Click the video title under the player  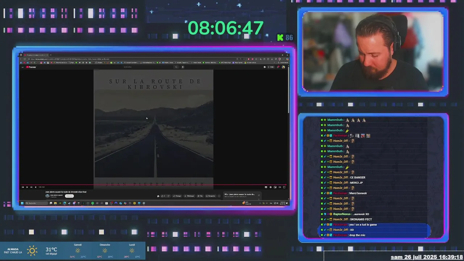pyautogui.click(x=66, y=192)
